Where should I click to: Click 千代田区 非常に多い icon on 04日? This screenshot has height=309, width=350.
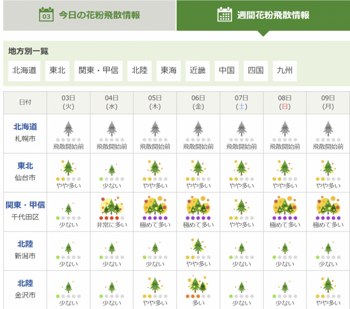pos(112,206)
